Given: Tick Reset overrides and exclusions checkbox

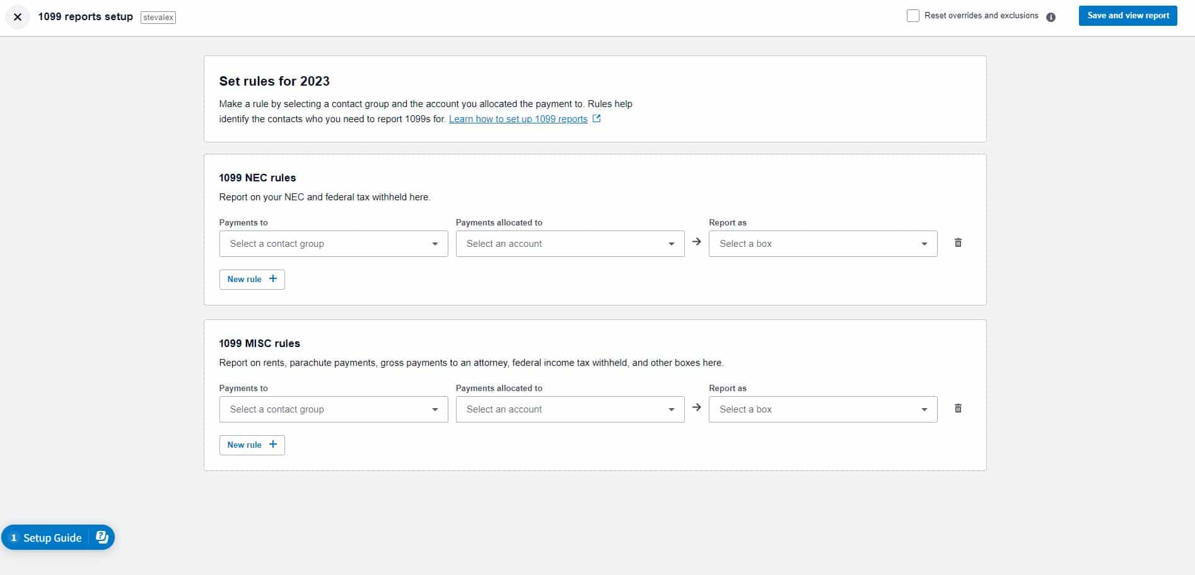Looking at the screenshot, I should click(x=913, y=16).
